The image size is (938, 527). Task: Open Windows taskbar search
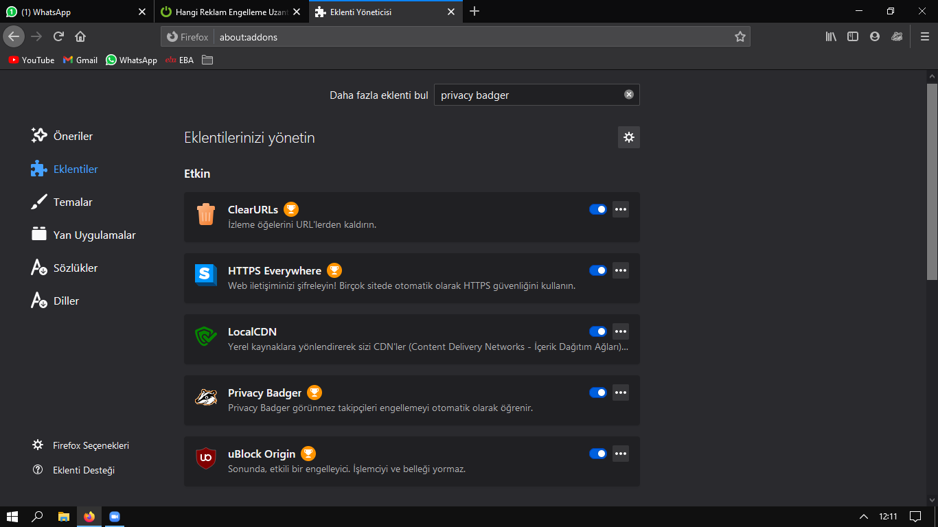pos(38,517)
